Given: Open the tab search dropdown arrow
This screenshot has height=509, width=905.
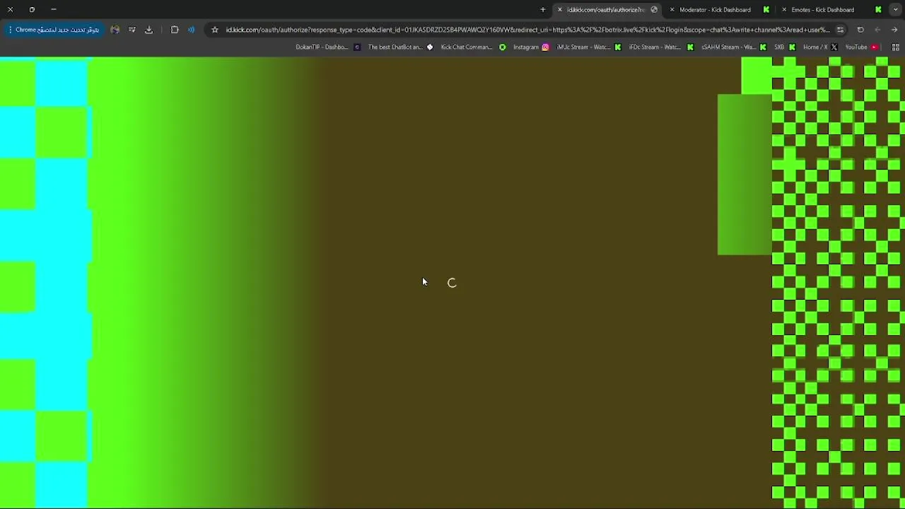Looking at the screenshot, I should [895, 10].
